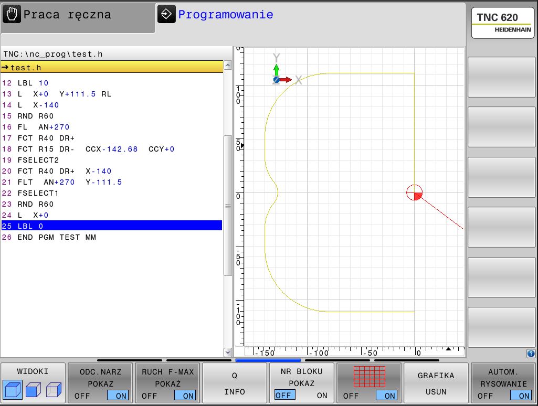This screenshot has height=406, width=538.
Task: Click the red tool position circle marker
Action: click(x=414, y=193)
